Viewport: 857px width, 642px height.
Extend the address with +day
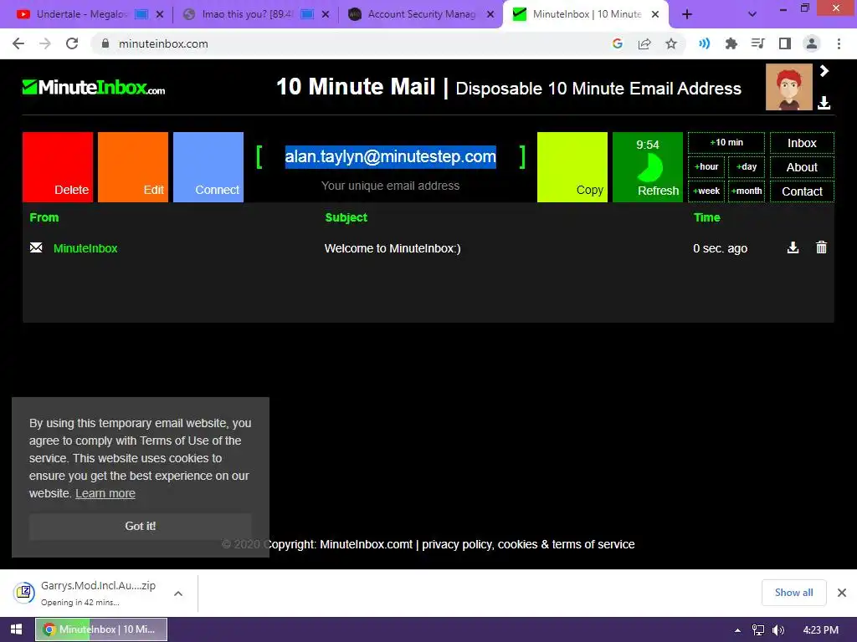pos(747,166)
